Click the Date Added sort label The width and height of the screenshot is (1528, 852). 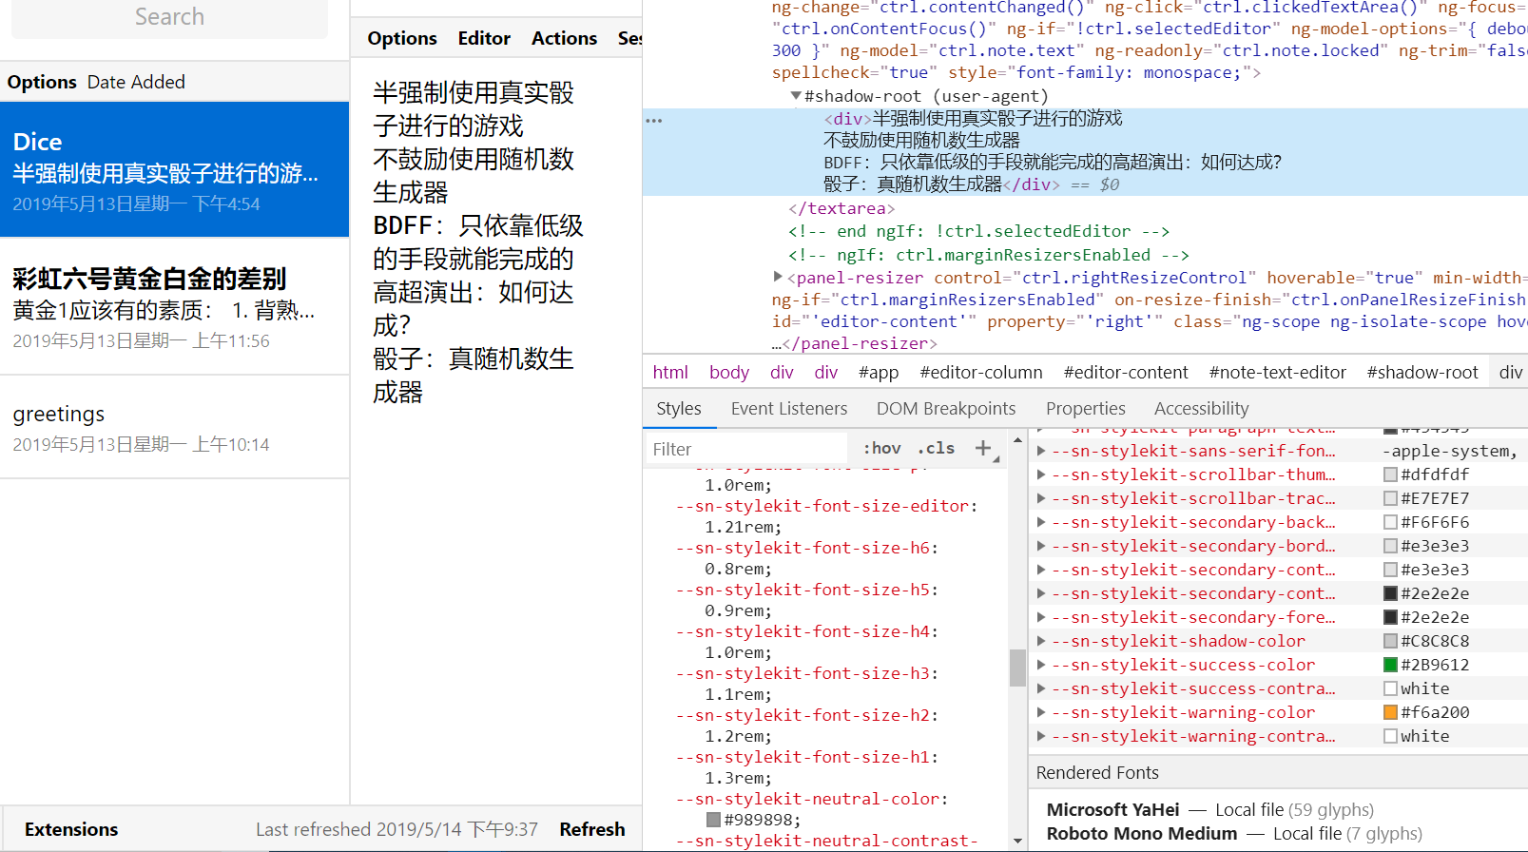(x=136, y=82)
